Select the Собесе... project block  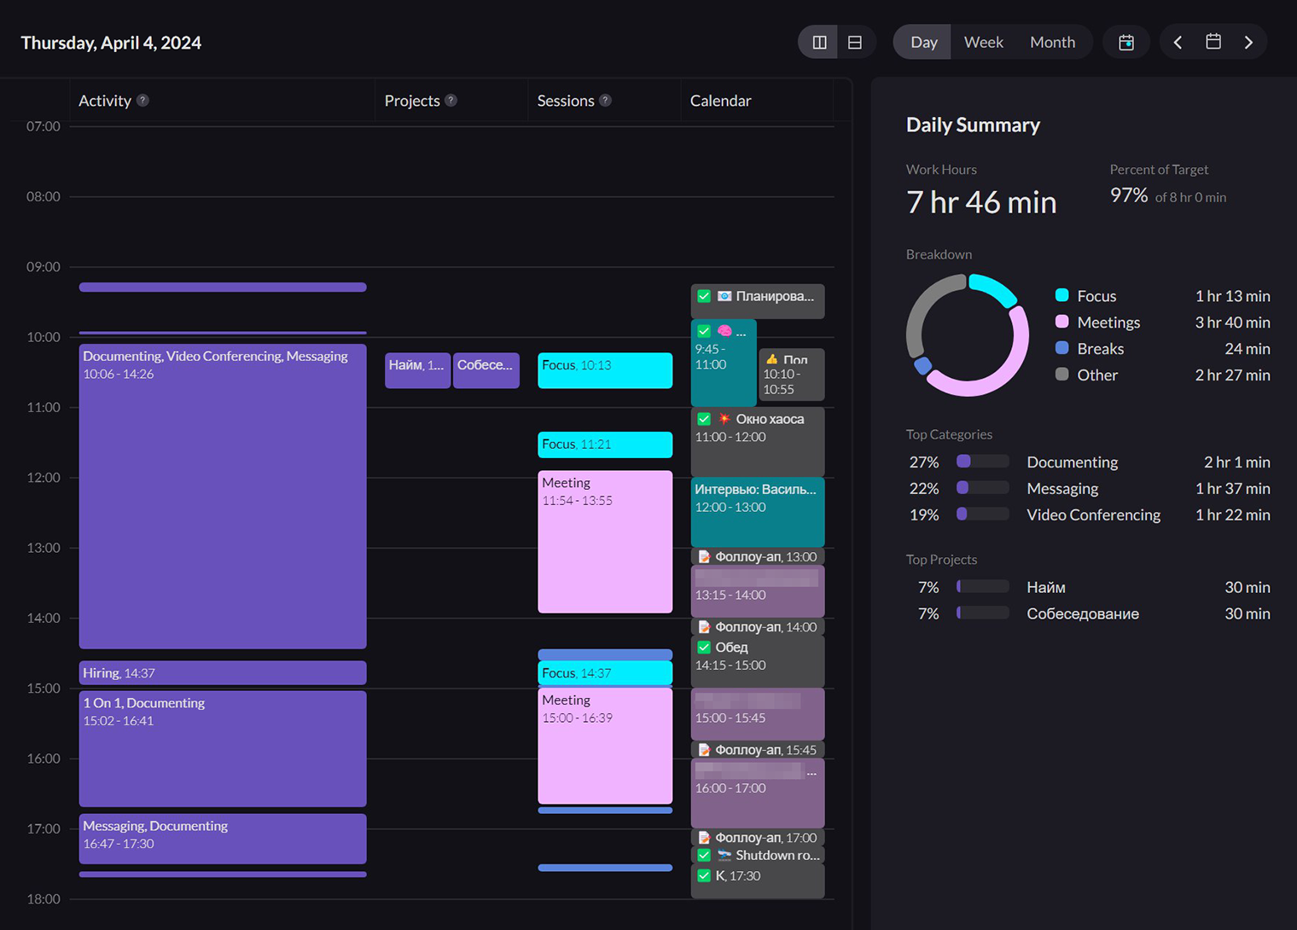tap(486, 370)
